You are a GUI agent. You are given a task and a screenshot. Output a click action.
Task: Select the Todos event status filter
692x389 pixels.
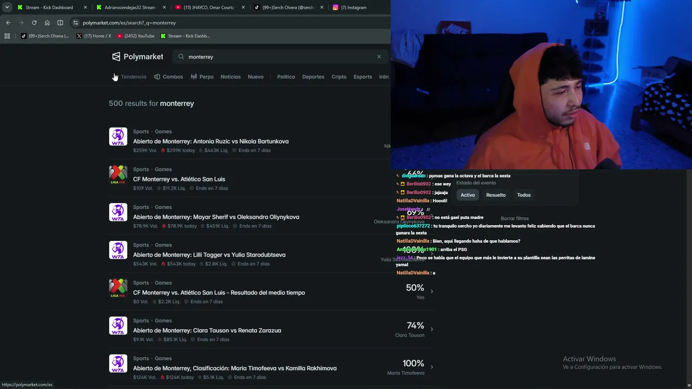(524, 195)
